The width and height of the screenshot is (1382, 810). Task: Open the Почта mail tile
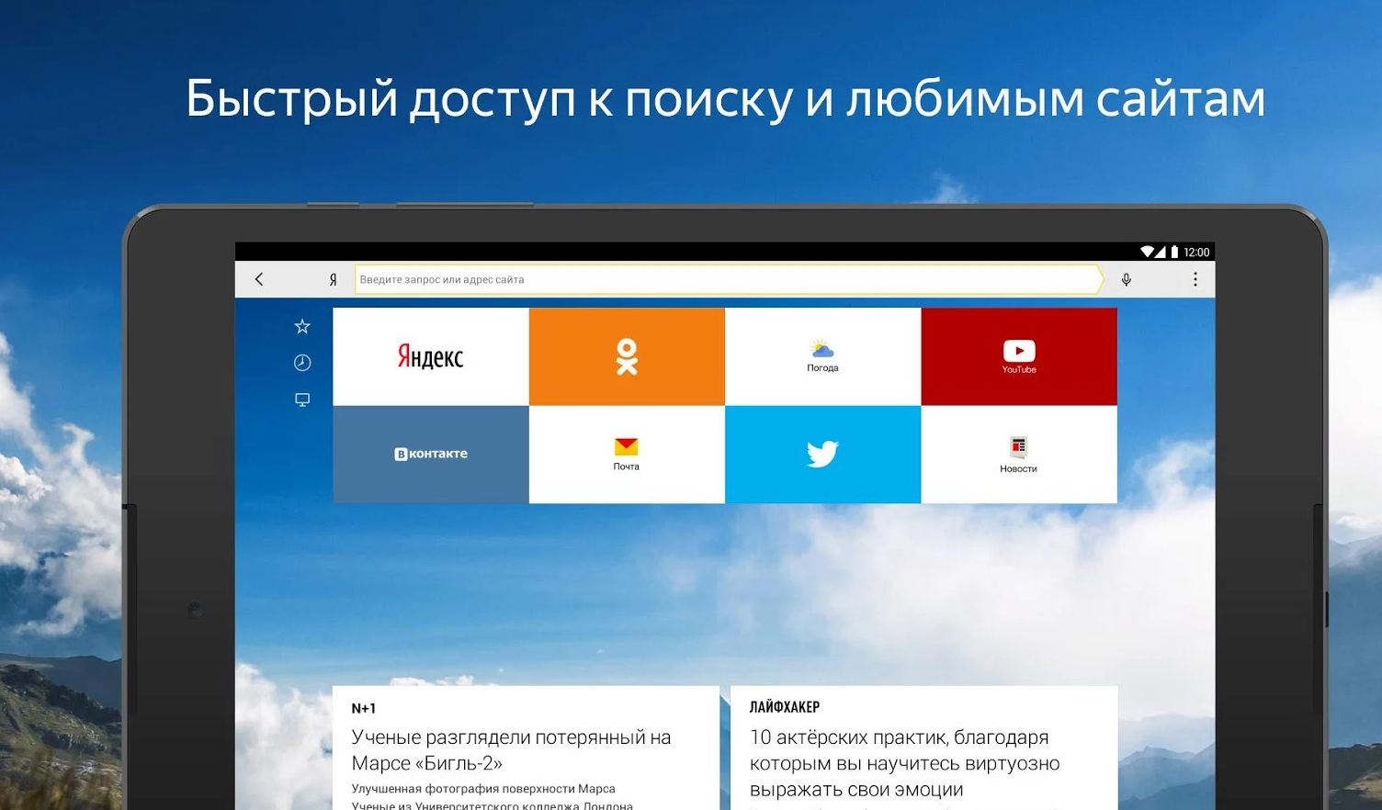(627, 454)
